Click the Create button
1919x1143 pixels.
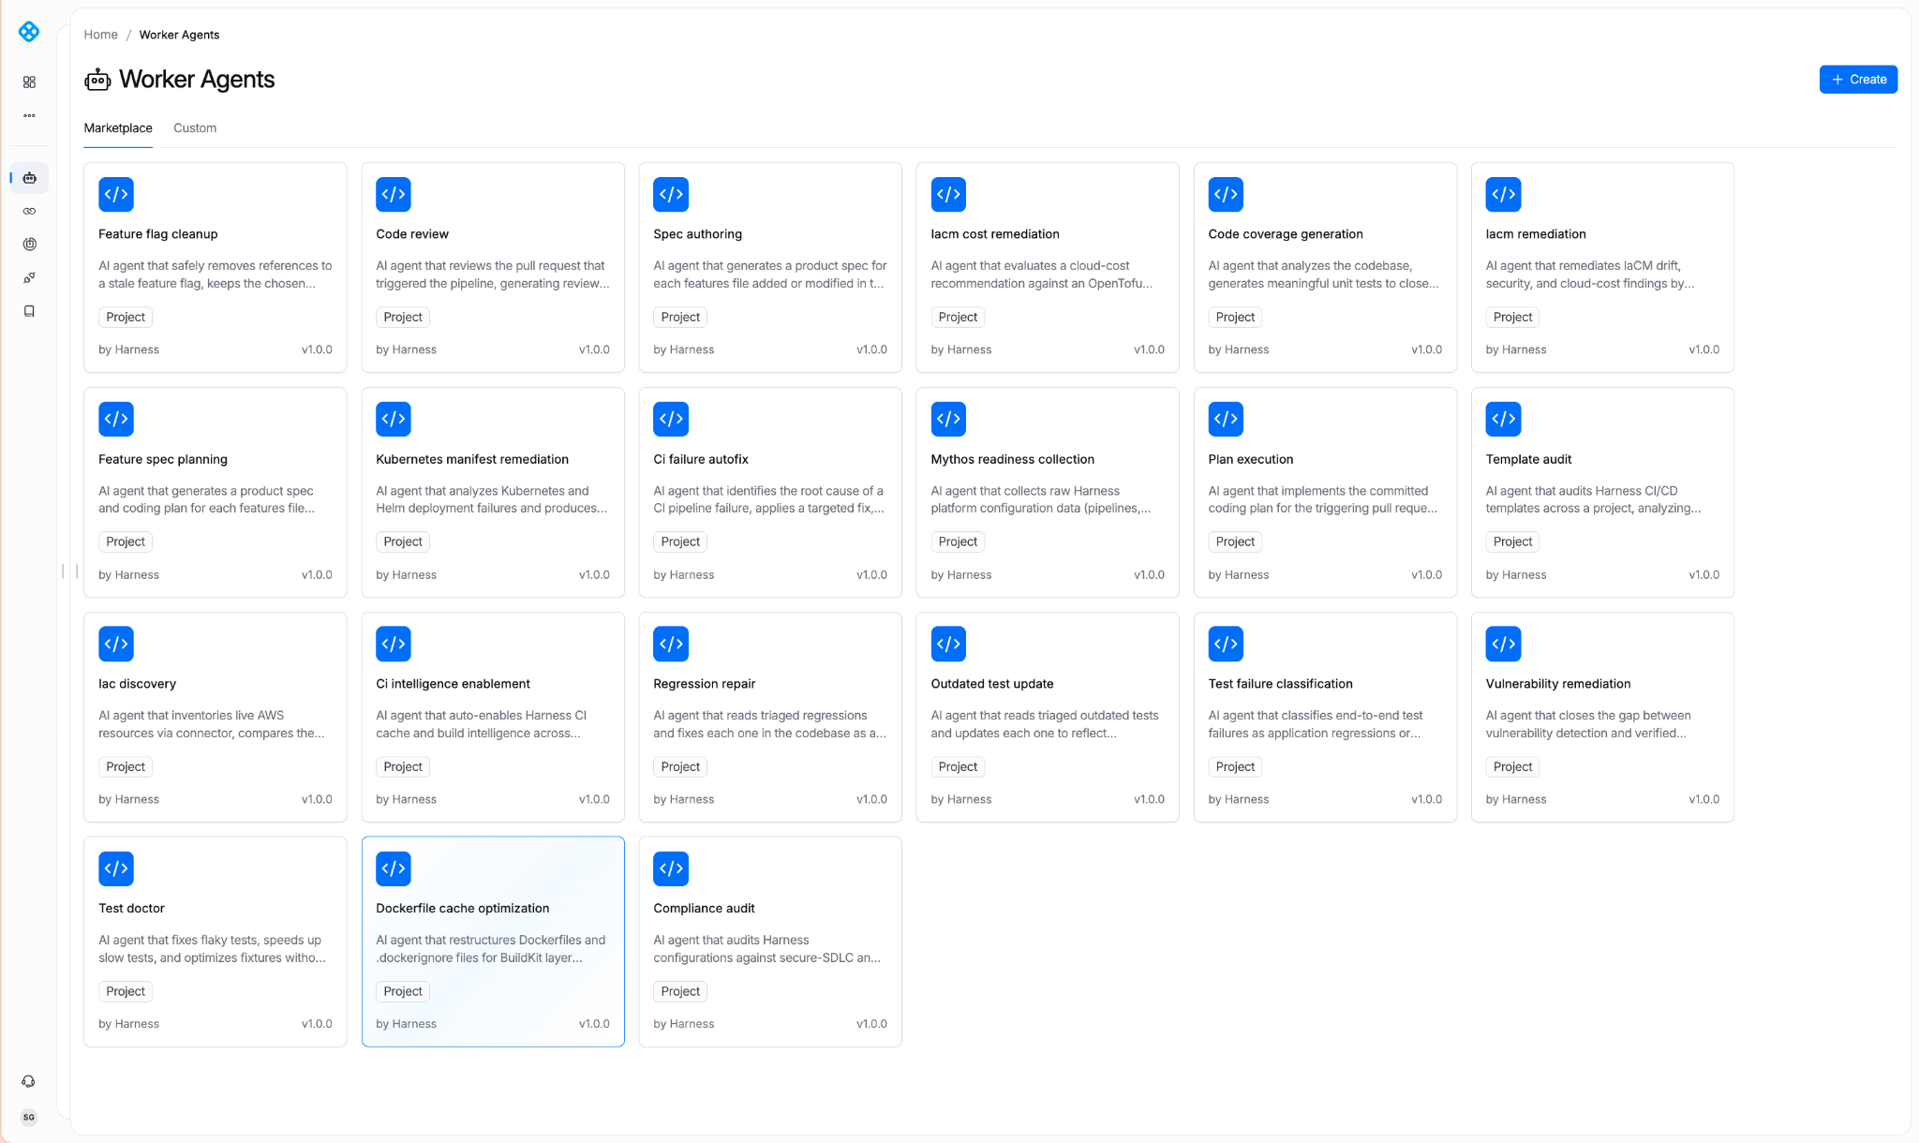[x=1858, y=80]
